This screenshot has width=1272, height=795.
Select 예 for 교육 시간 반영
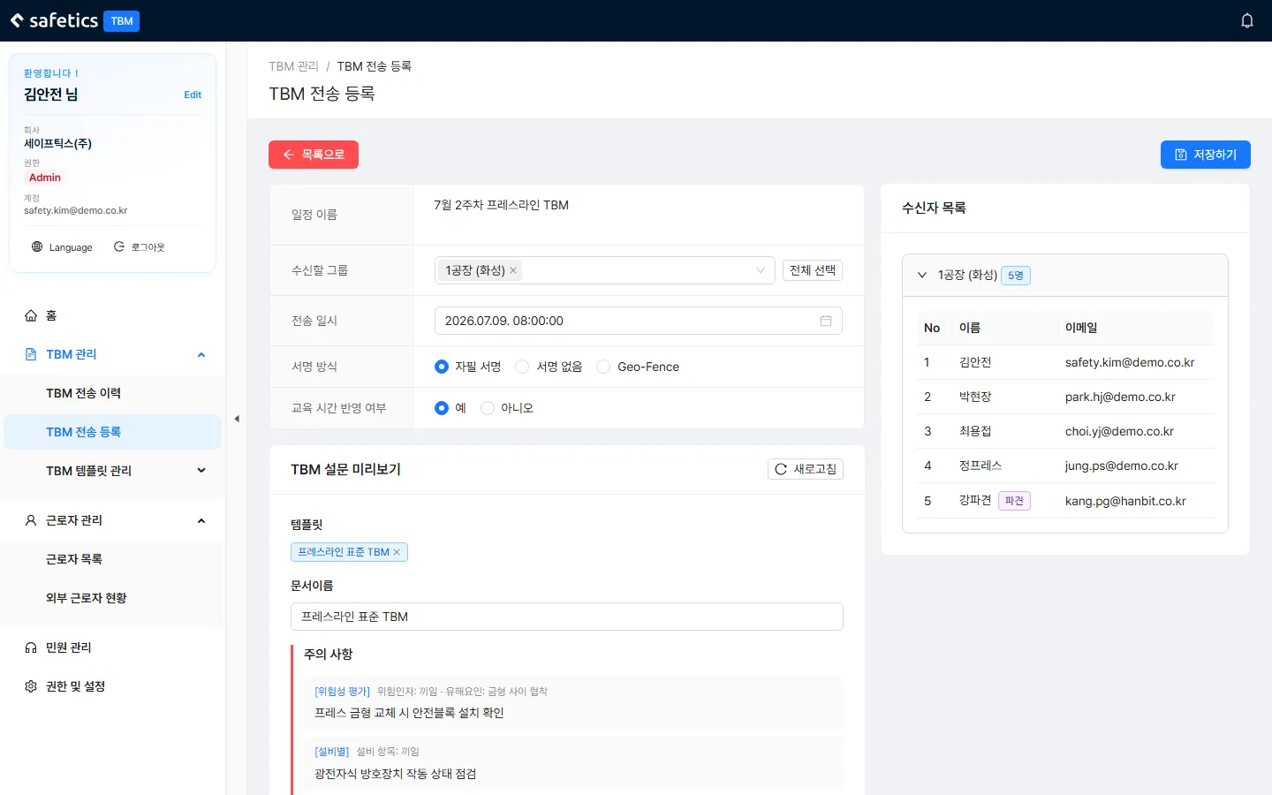tap(442, 408)
